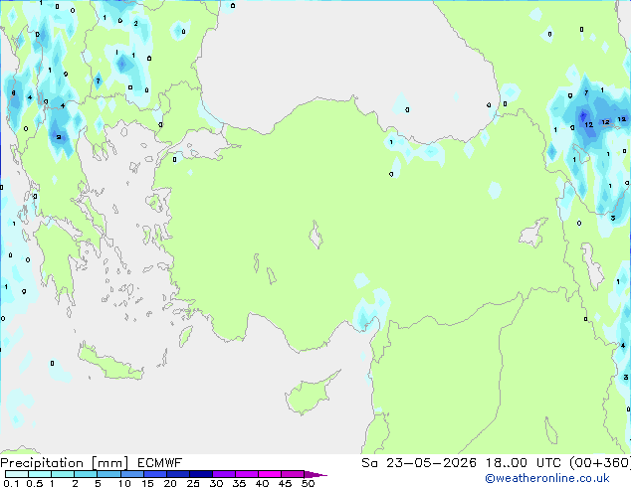The image size is (631, 487).
Task: Click the legend value "1" under the color bar
Action: click(x=52, y=483)
